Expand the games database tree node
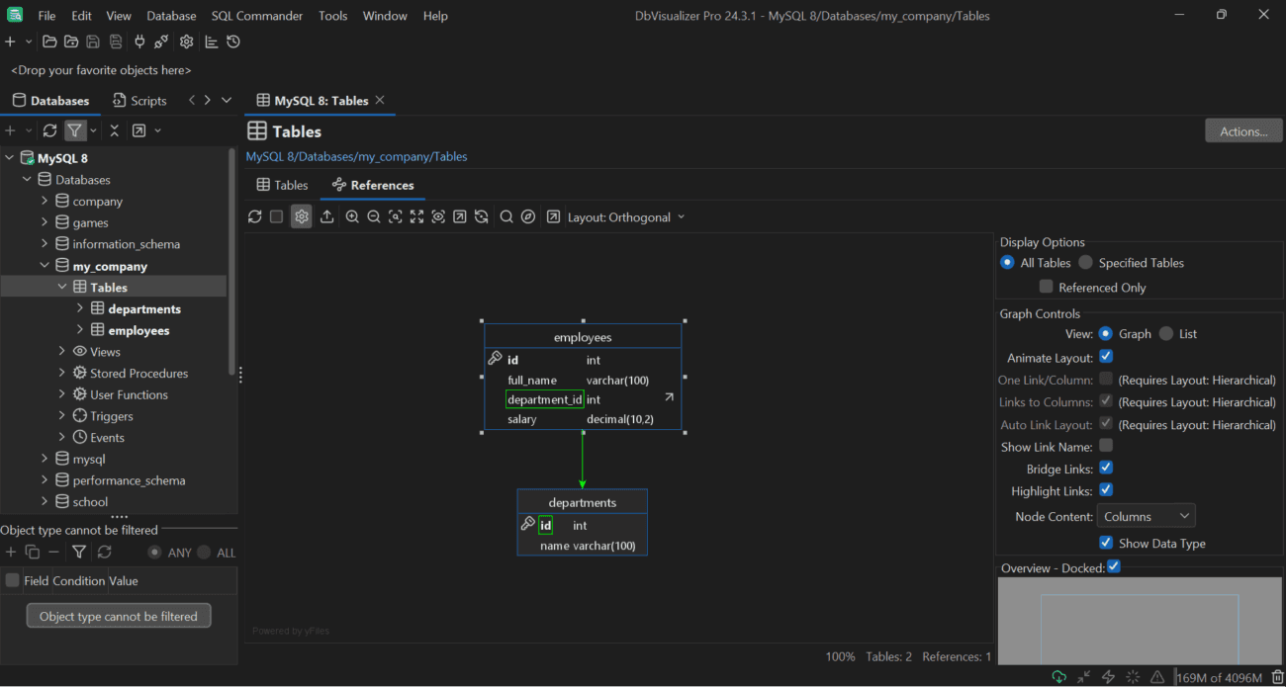This screenshot has height=687, width=1286. (45, 222)
